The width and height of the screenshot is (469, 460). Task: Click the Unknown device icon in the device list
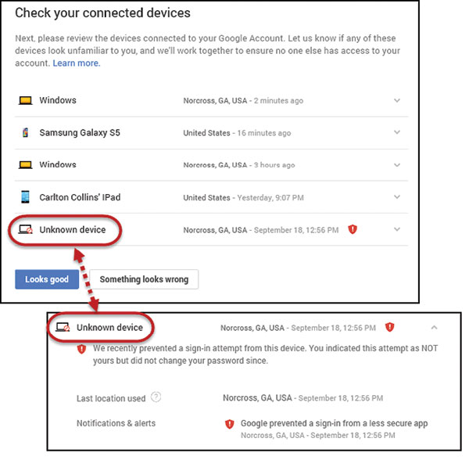[25, 230]
